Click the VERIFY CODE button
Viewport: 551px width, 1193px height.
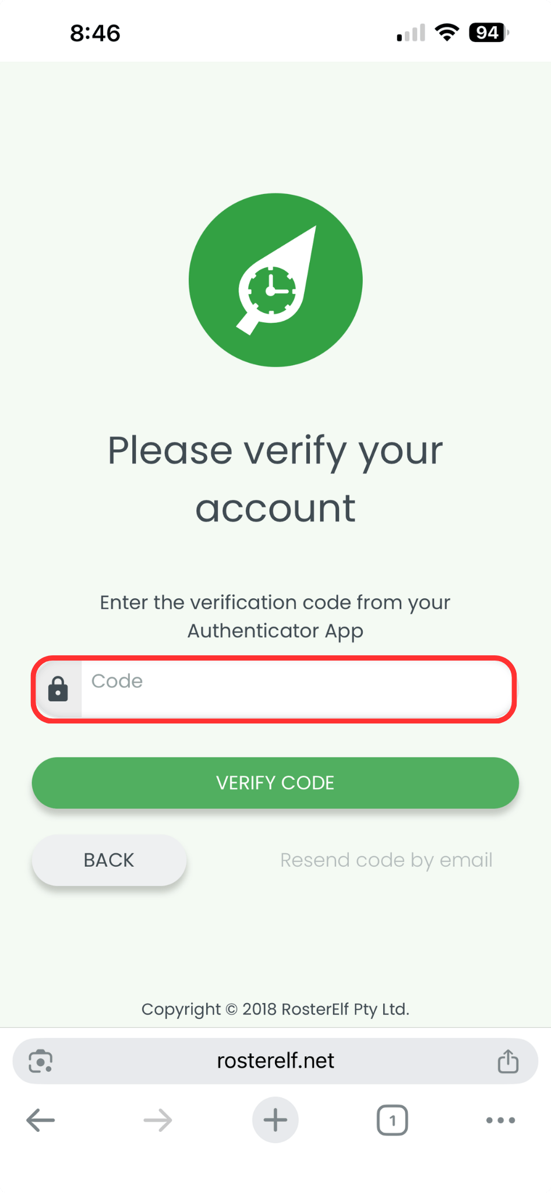[275, 782]
